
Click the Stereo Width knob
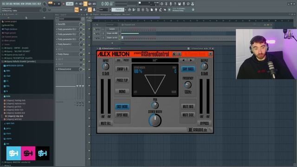coord(155,121)
